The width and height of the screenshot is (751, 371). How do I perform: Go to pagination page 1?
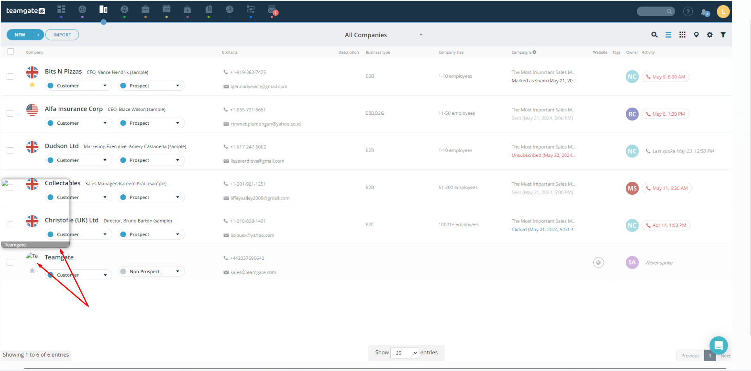(x=710, y=356)
